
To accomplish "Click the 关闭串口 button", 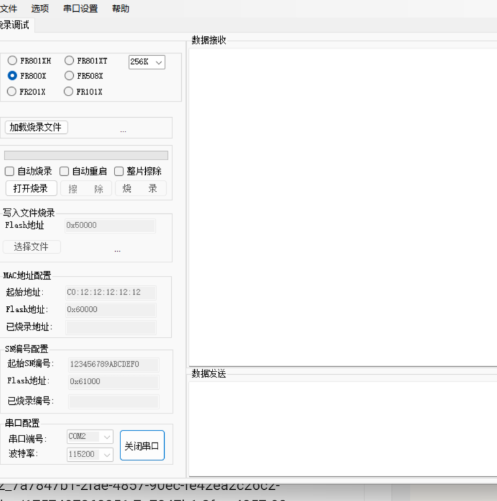I will click(142, 445).
